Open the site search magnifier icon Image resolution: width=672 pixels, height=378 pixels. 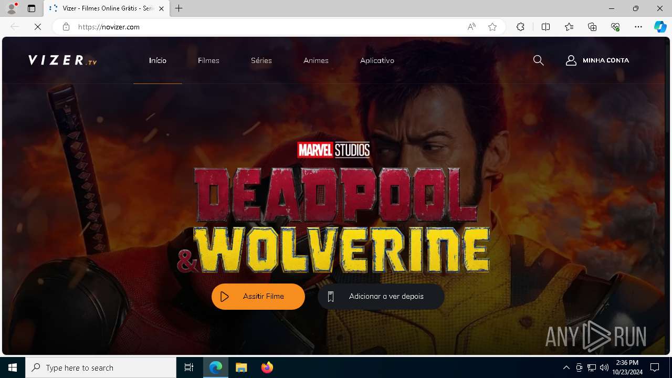(538, 60)
